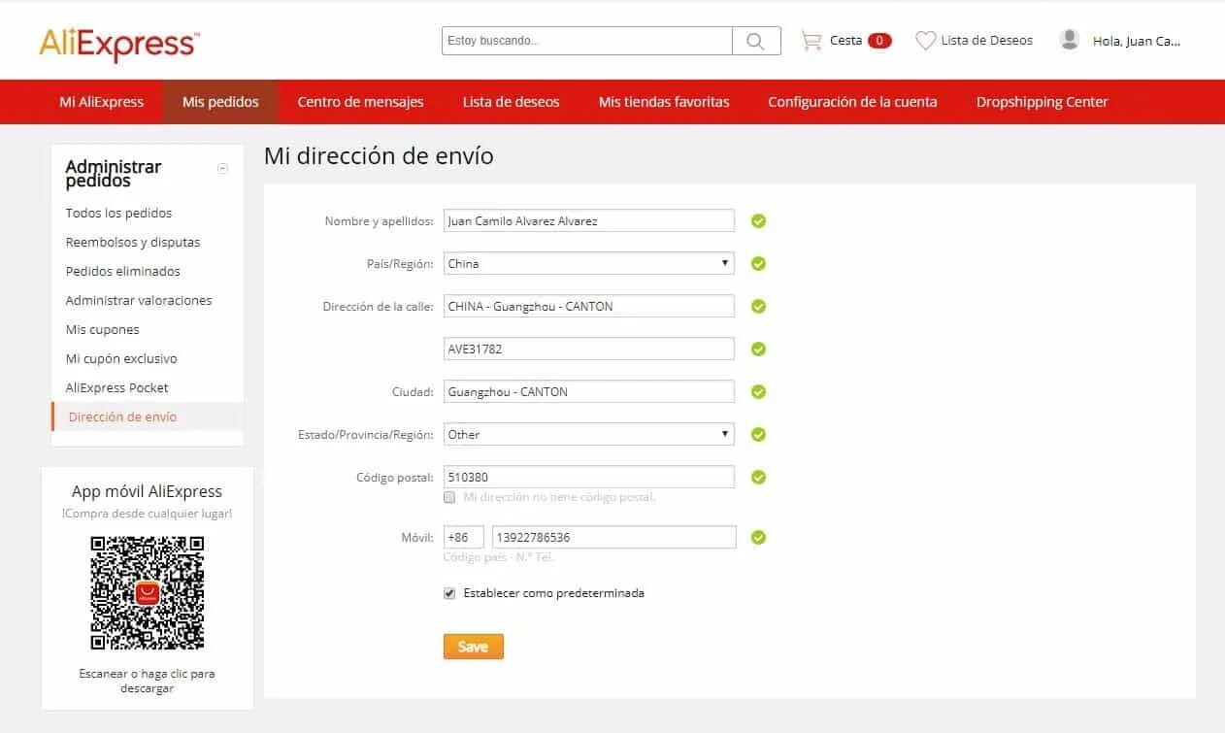
Task: Click the search magnifier button
Action: [756, 41]
